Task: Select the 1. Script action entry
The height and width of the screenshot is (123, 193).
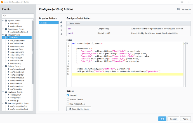Action: (49, 23)
